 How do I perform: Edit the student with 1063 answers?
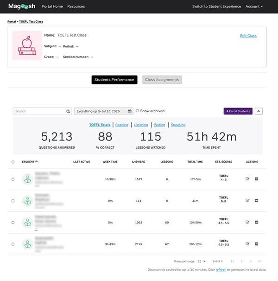coord(247,222)
